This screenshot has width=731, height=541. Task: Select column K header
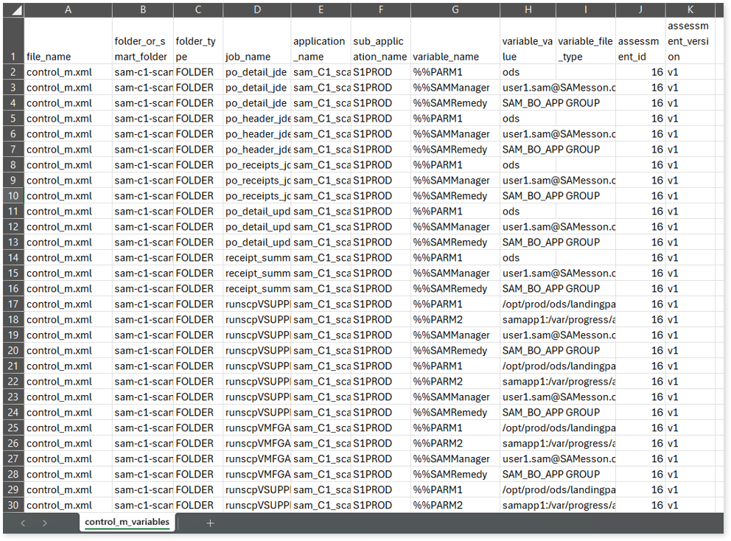coord(690,10)
